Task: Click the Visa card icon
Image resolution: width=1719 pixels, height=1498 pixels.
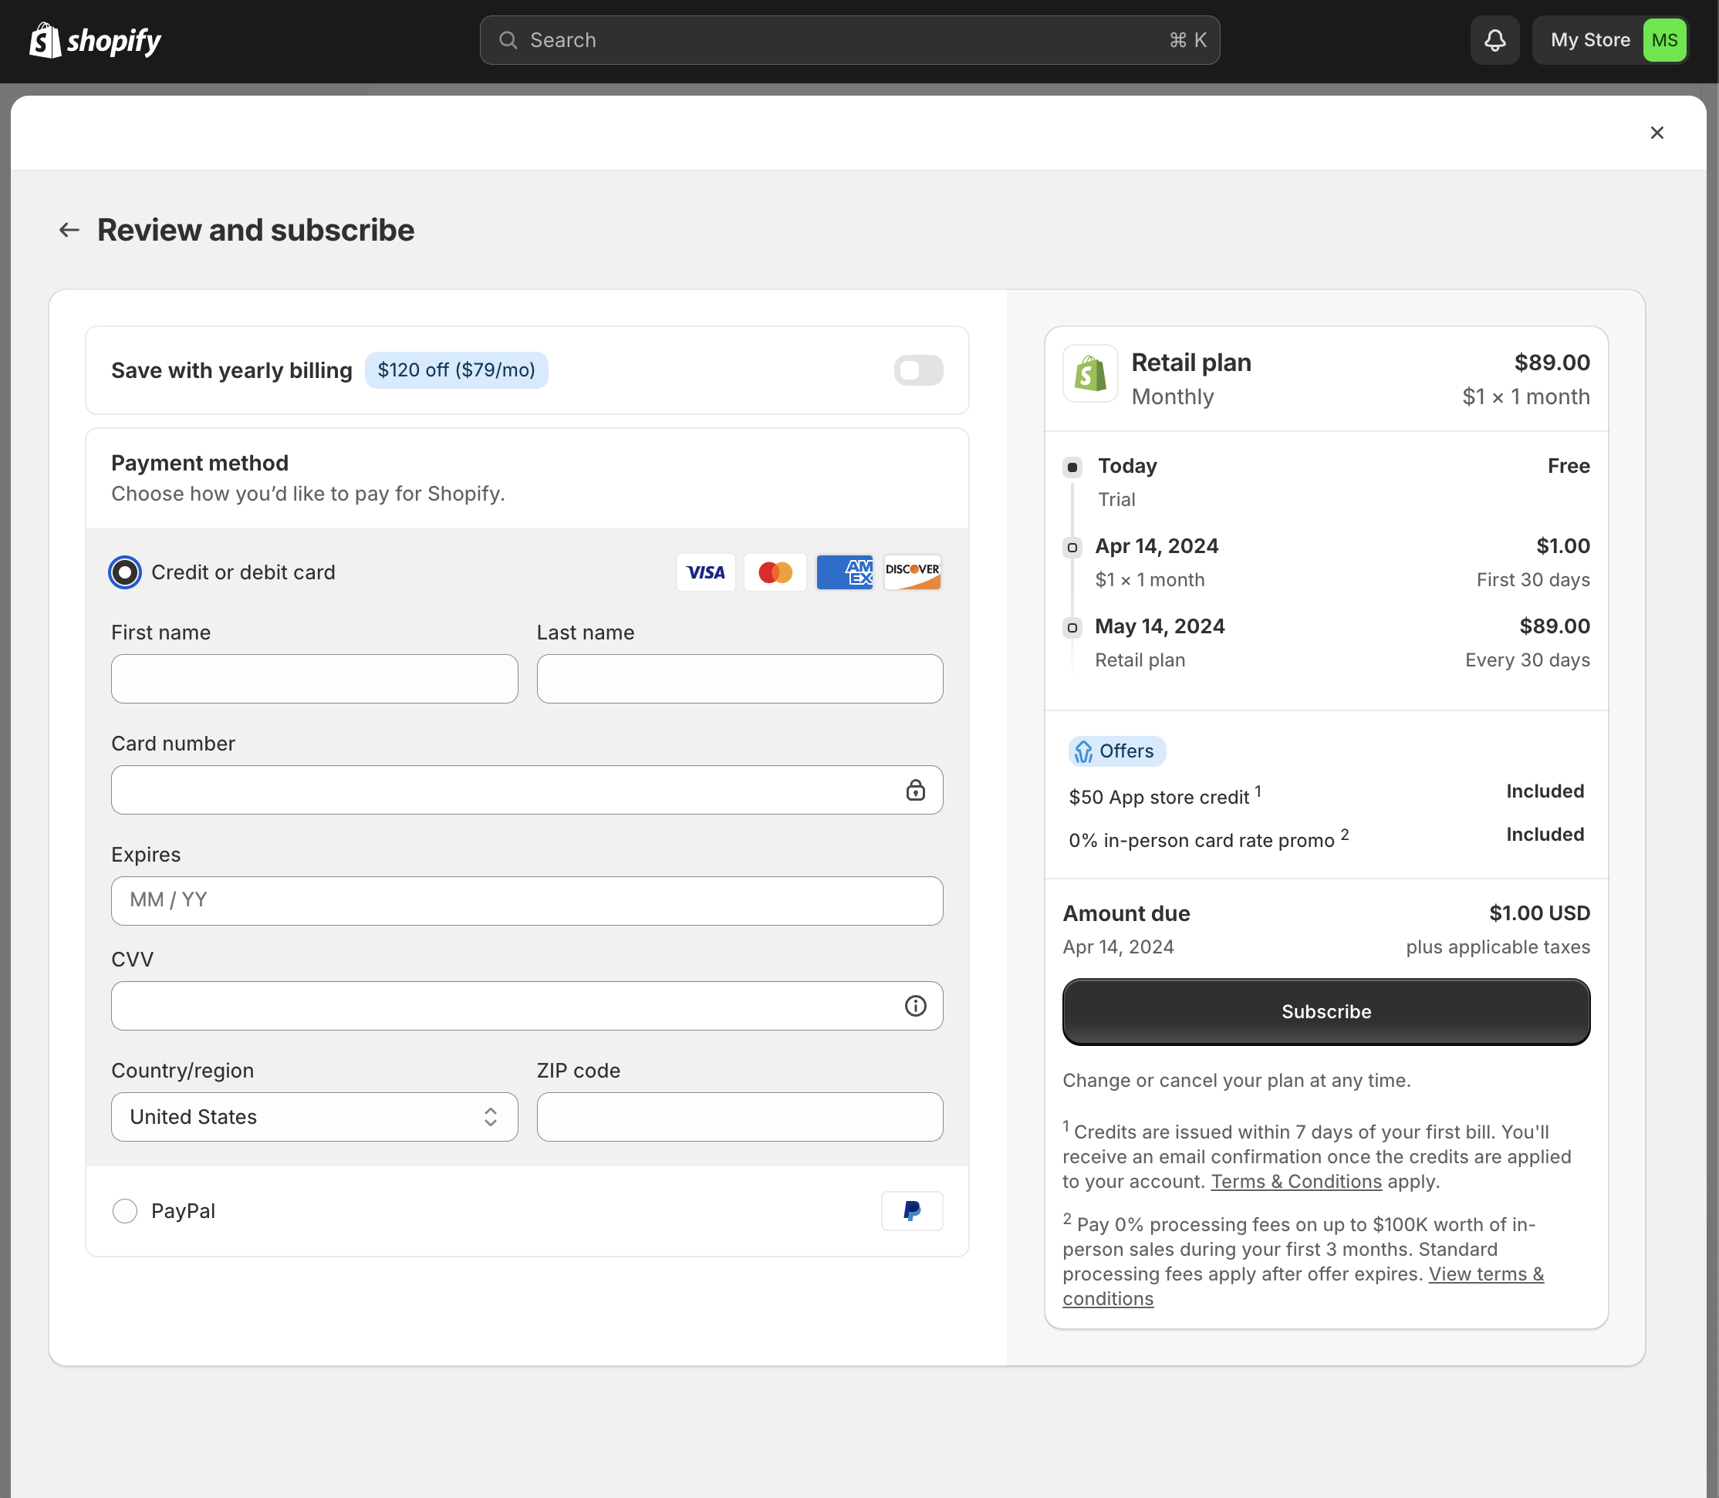Action: pyautogui.click(x=705, y=572)
